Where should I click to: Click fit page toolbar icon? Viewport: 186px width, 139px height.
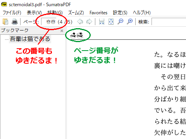(x=111, y=22)
